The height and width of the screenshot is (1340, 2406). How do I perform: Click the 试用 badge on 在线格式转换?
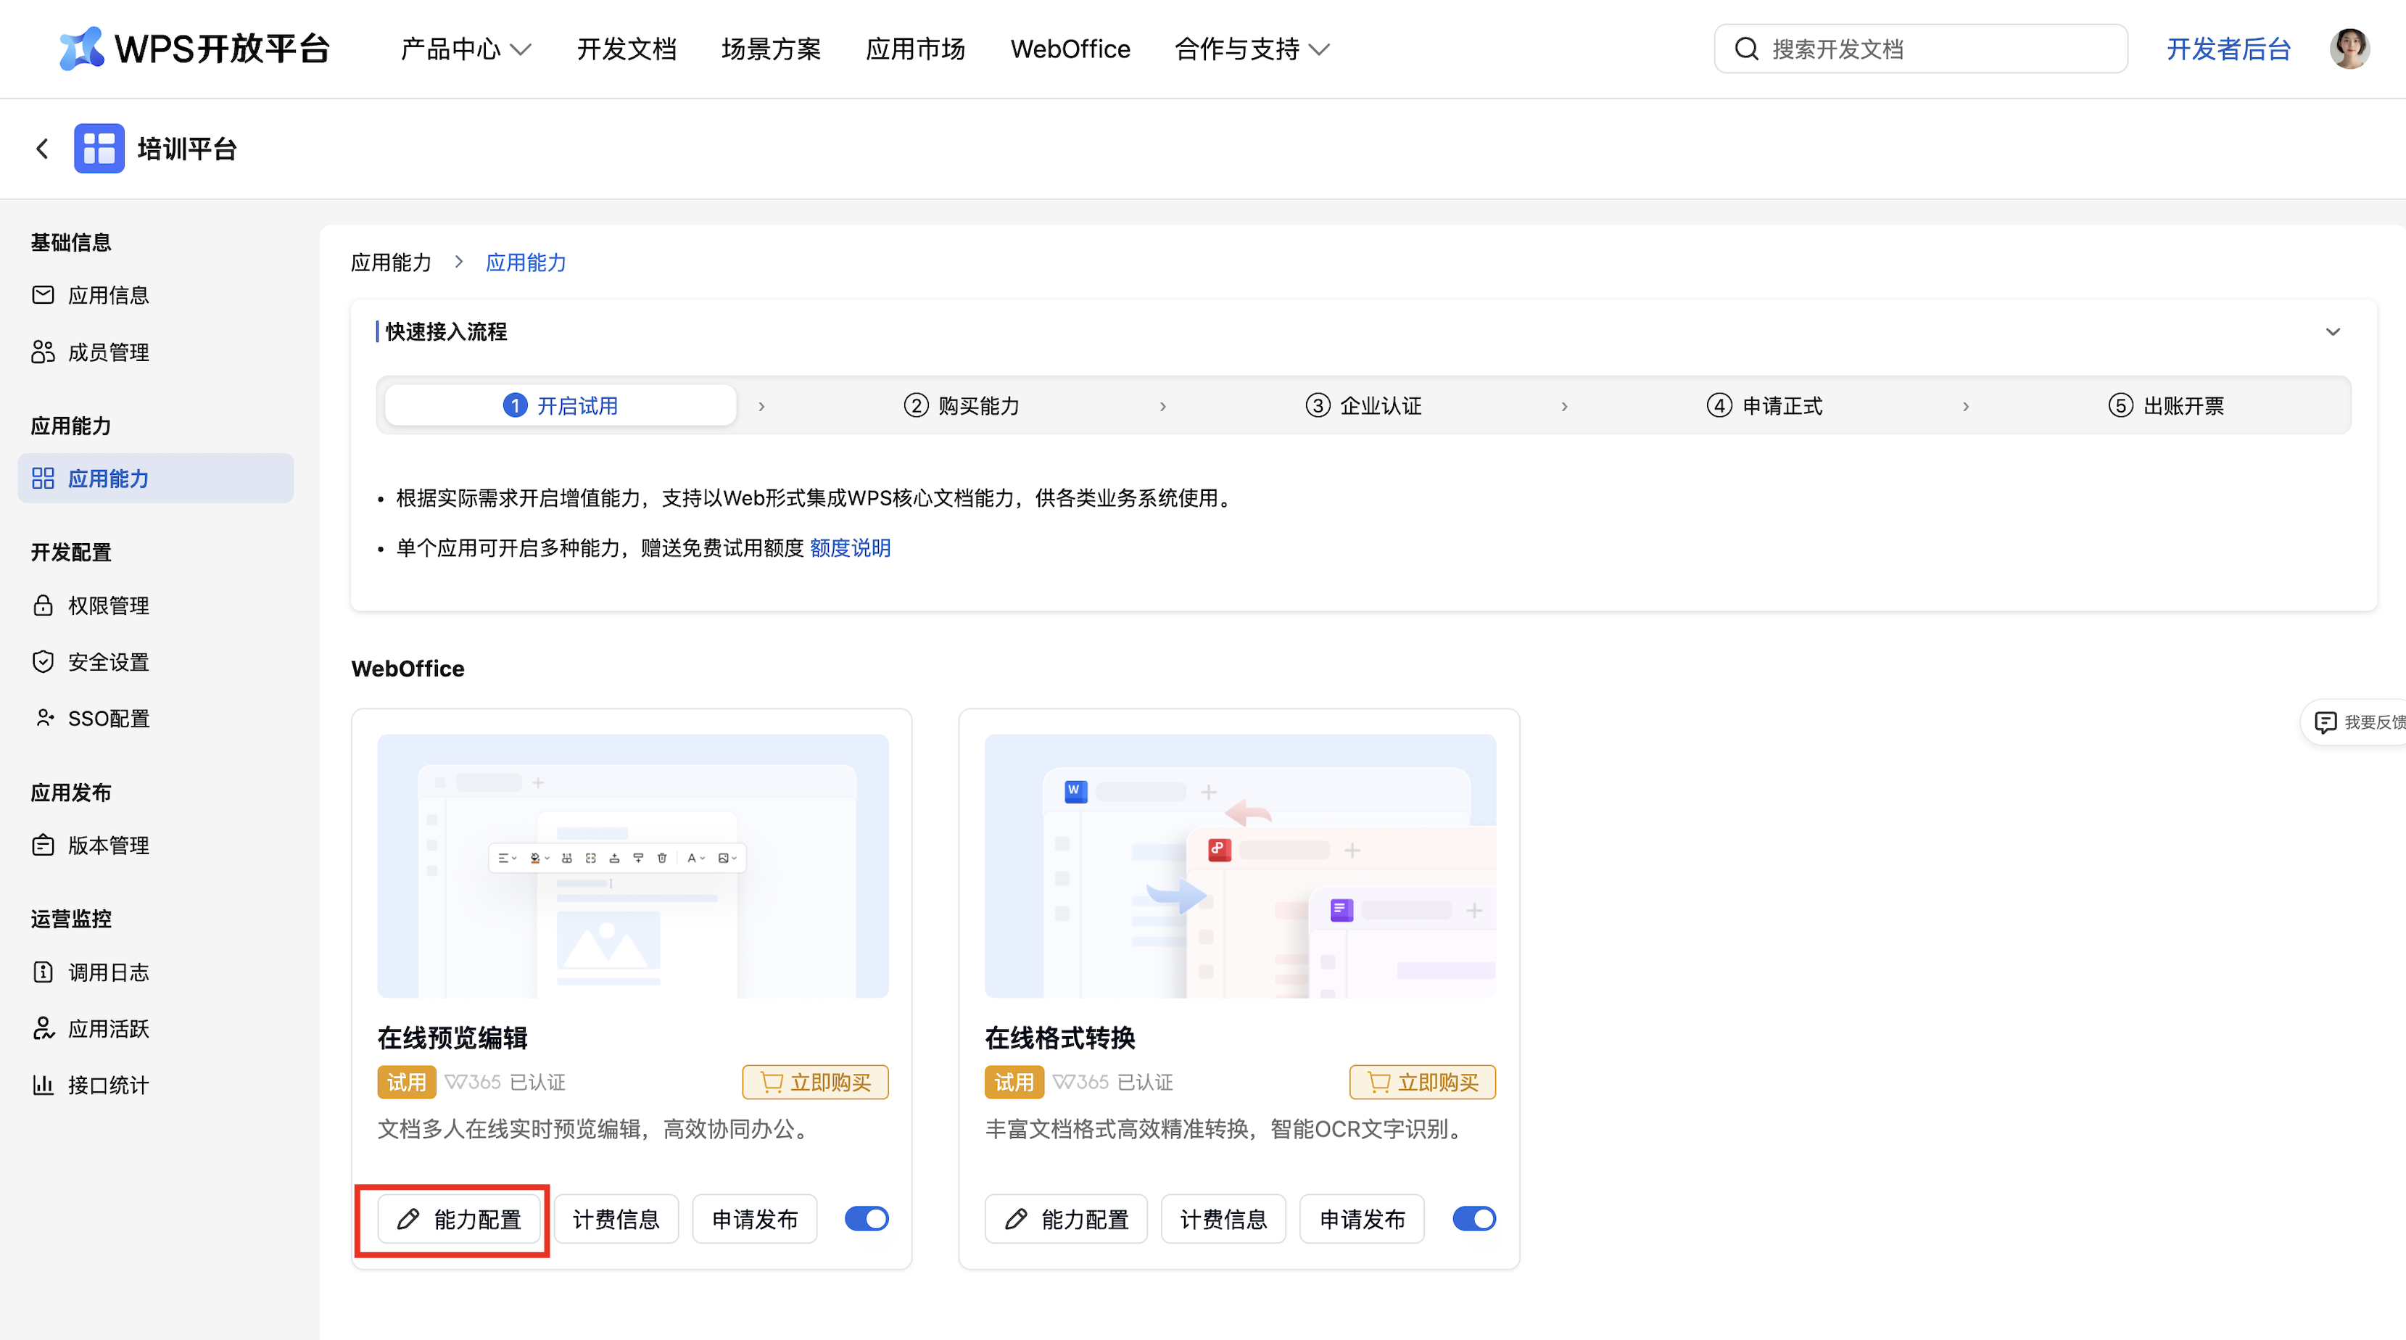pos(1014,1083)
